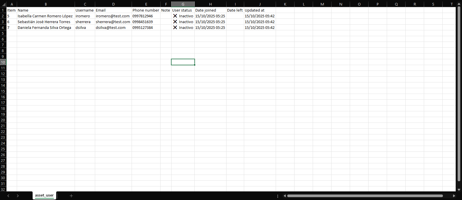Viewport: 462px width, 200px height.
Task: Add a new sheet with plus icon
Action: 71,196
